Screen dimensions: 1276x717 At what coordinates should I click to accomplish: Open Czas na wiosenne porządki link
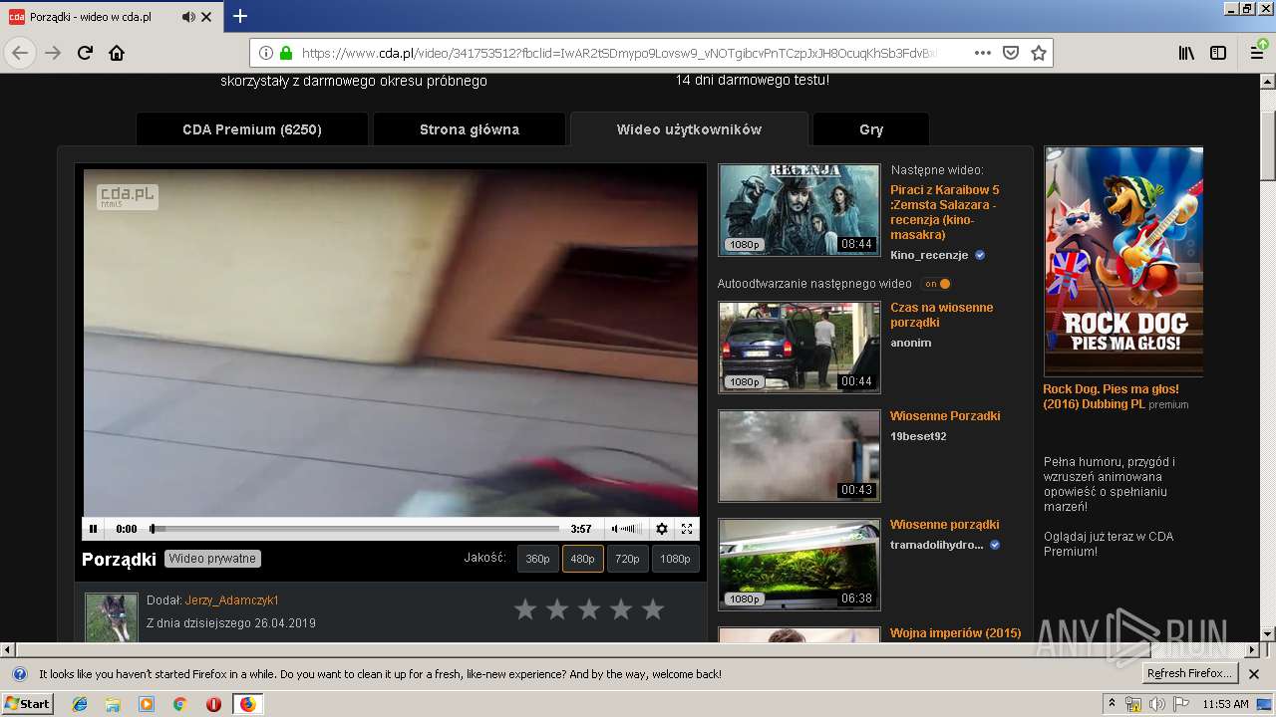(x=942, y=315)
